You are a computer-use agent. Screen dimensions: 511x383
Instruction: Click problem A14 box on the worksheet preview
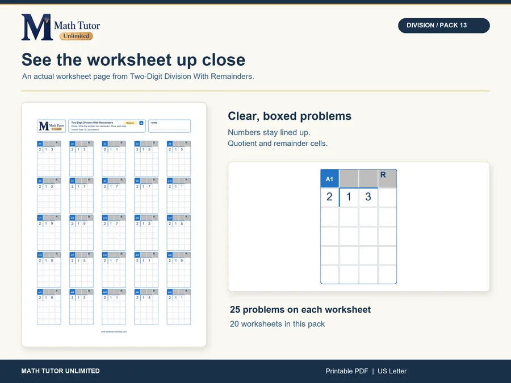point(146,233)
